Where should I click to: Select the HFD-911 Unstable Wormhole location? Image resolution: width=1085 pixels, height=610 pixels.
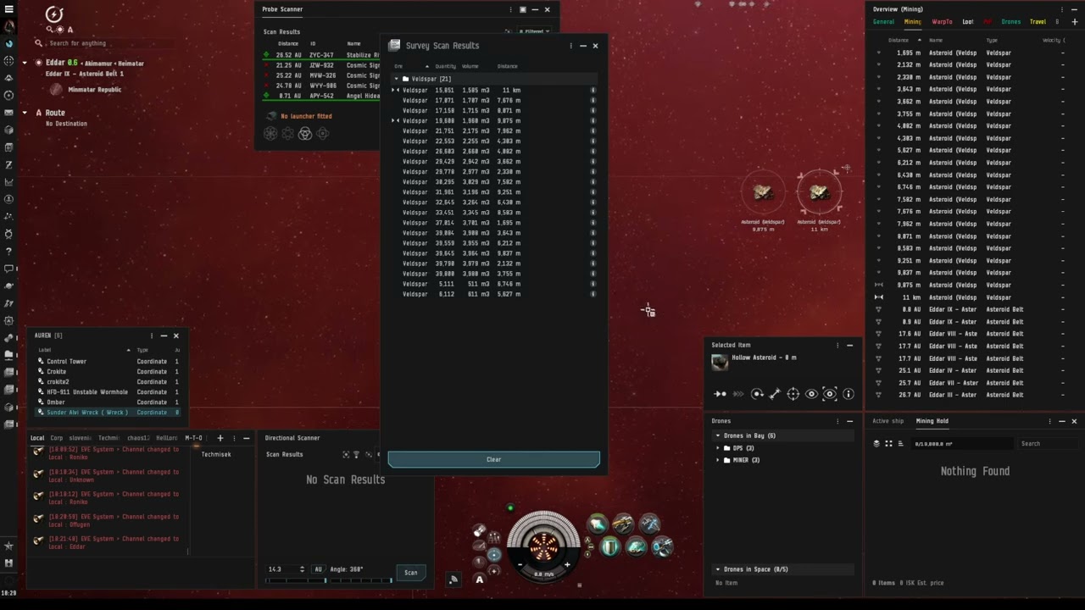click(107, 392)
